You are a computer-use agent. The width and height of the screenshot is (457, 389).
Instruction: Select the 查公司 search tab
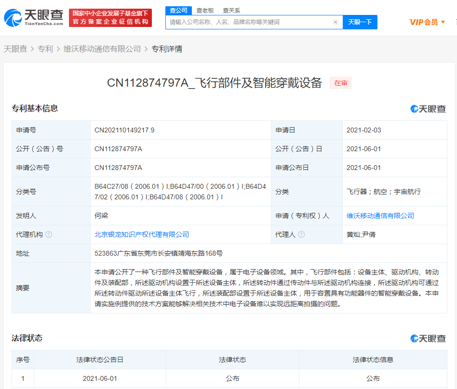178,11
